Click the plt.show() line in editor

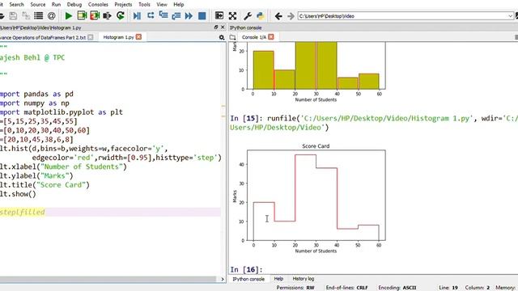click(18, 194)
